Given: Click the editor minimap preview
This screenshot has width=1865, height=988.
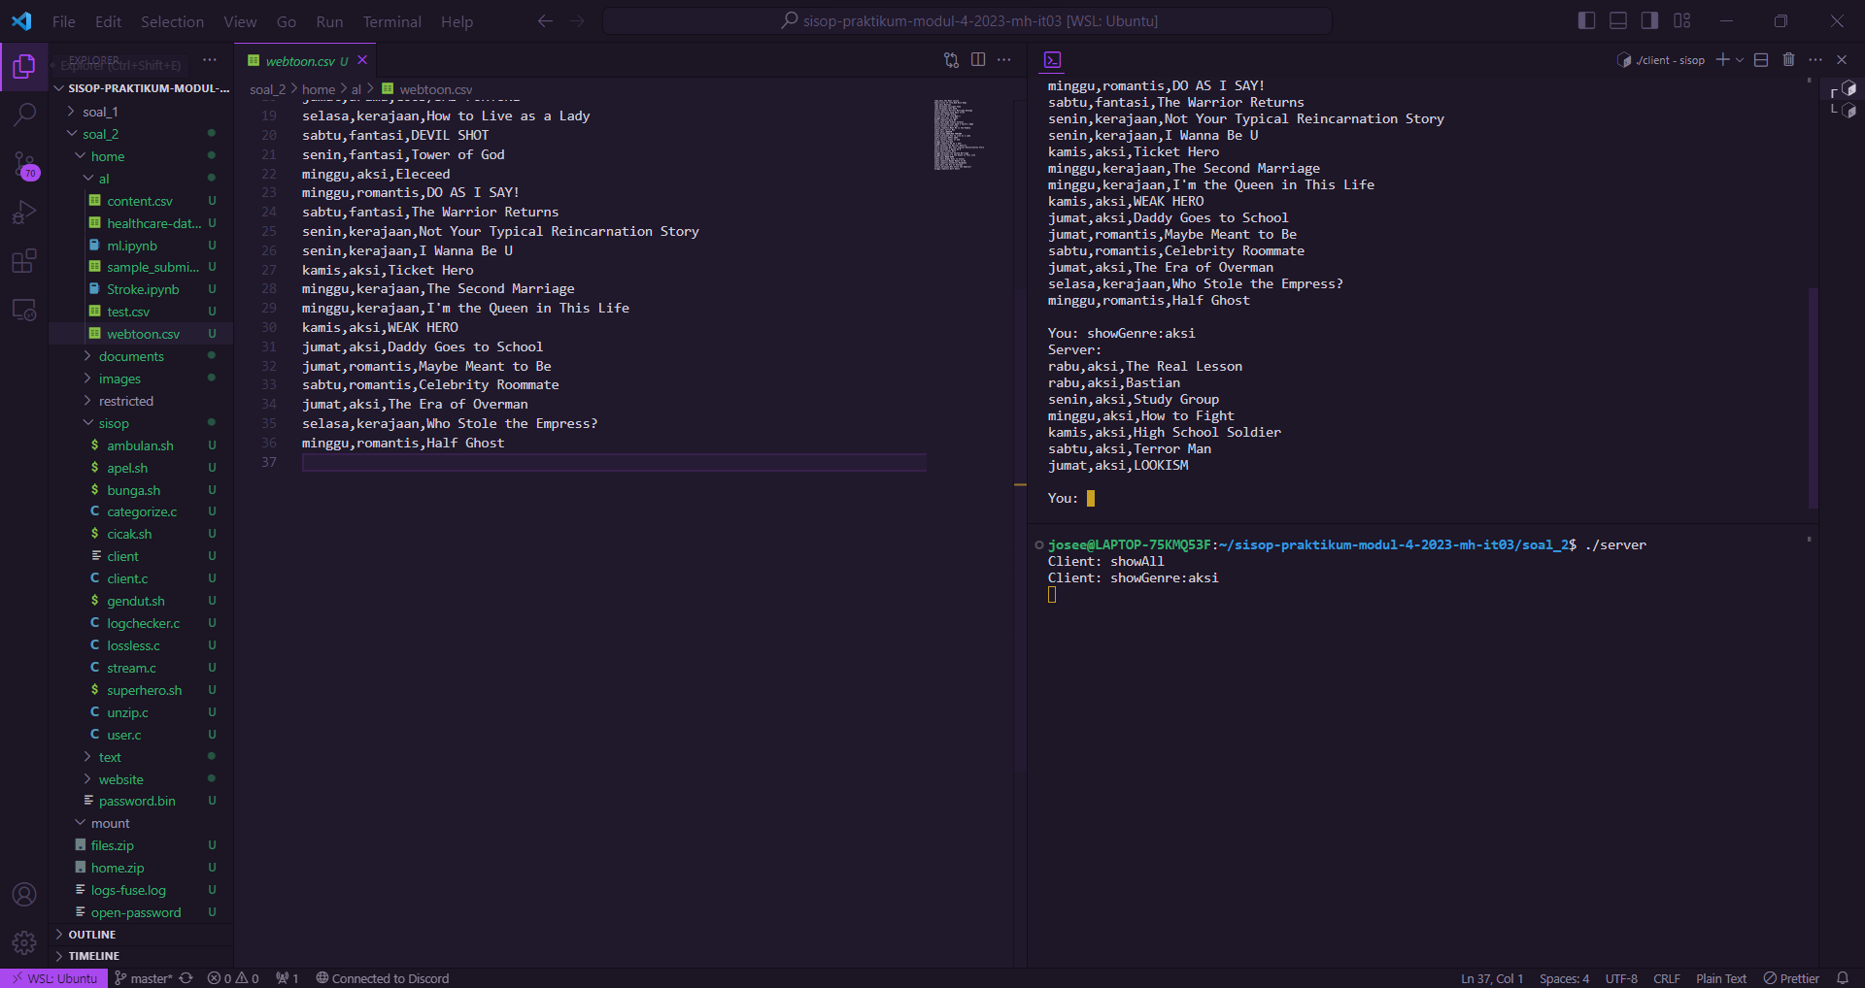Looking at the screenshot, I should [x=960, y=134].
